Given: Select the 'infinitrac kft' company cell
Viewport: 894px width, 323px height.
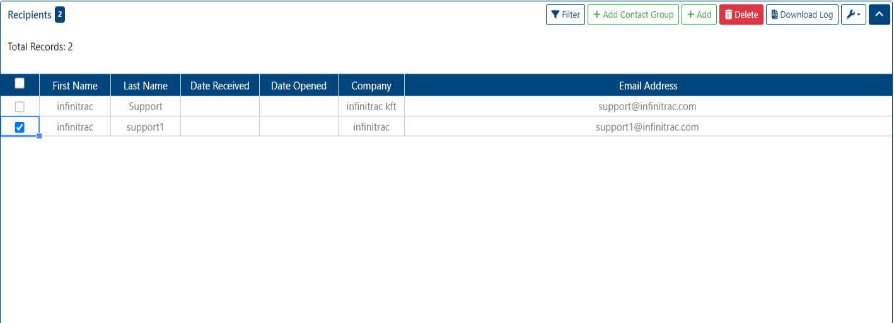Looking at the screenshot, I should click(x=371, y=106).
